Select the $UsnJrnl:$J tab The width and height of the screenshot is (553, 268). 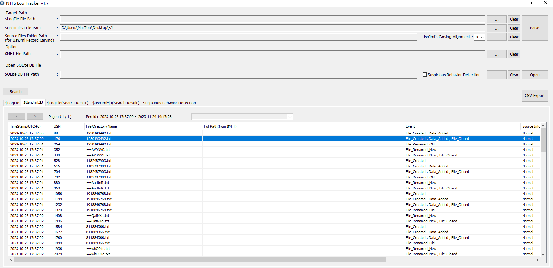coord(33,102)
